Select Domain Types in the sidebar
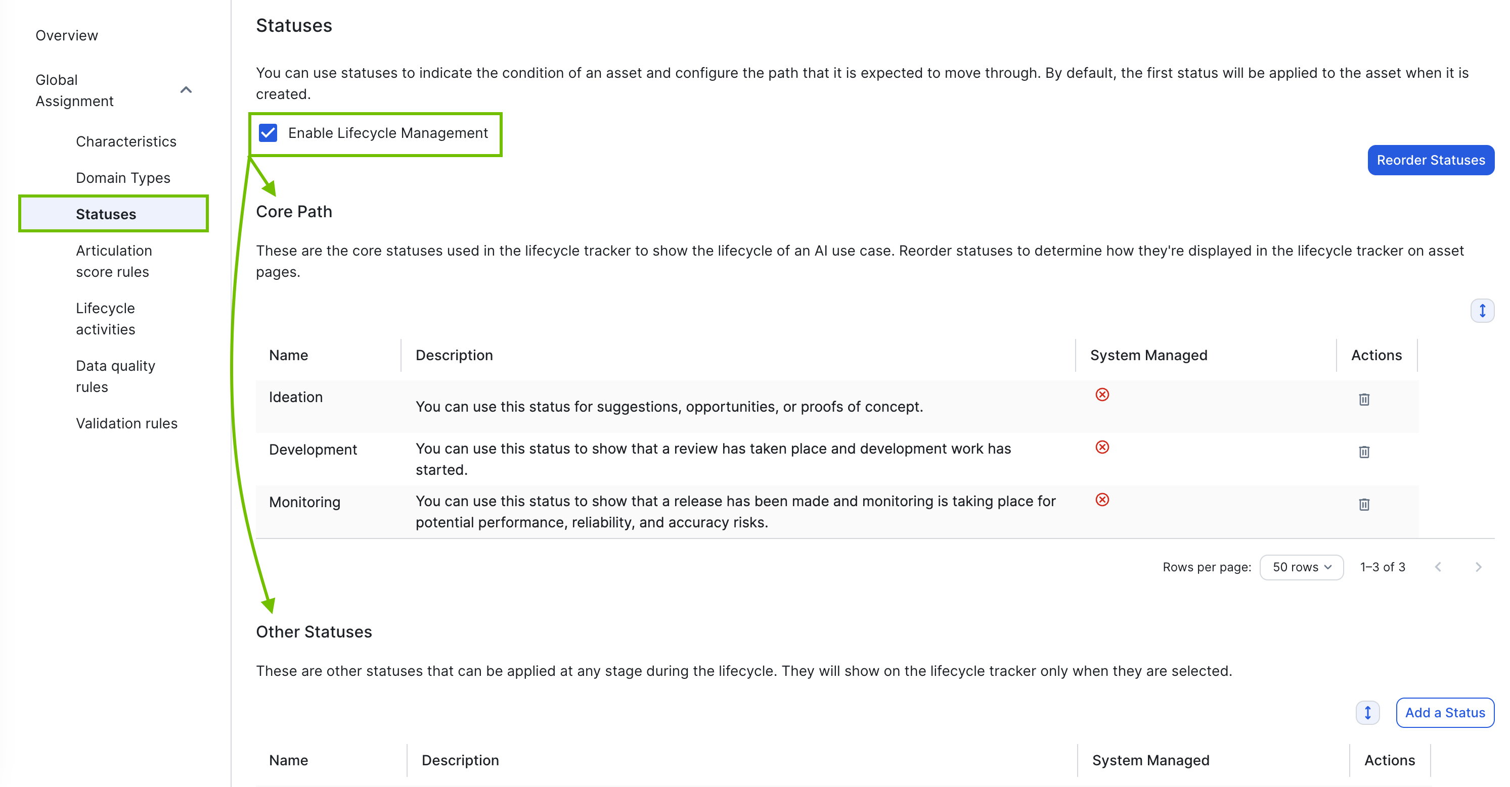Image resolution: width=1510 pixels, height=787 pixels. click(123, 178)
